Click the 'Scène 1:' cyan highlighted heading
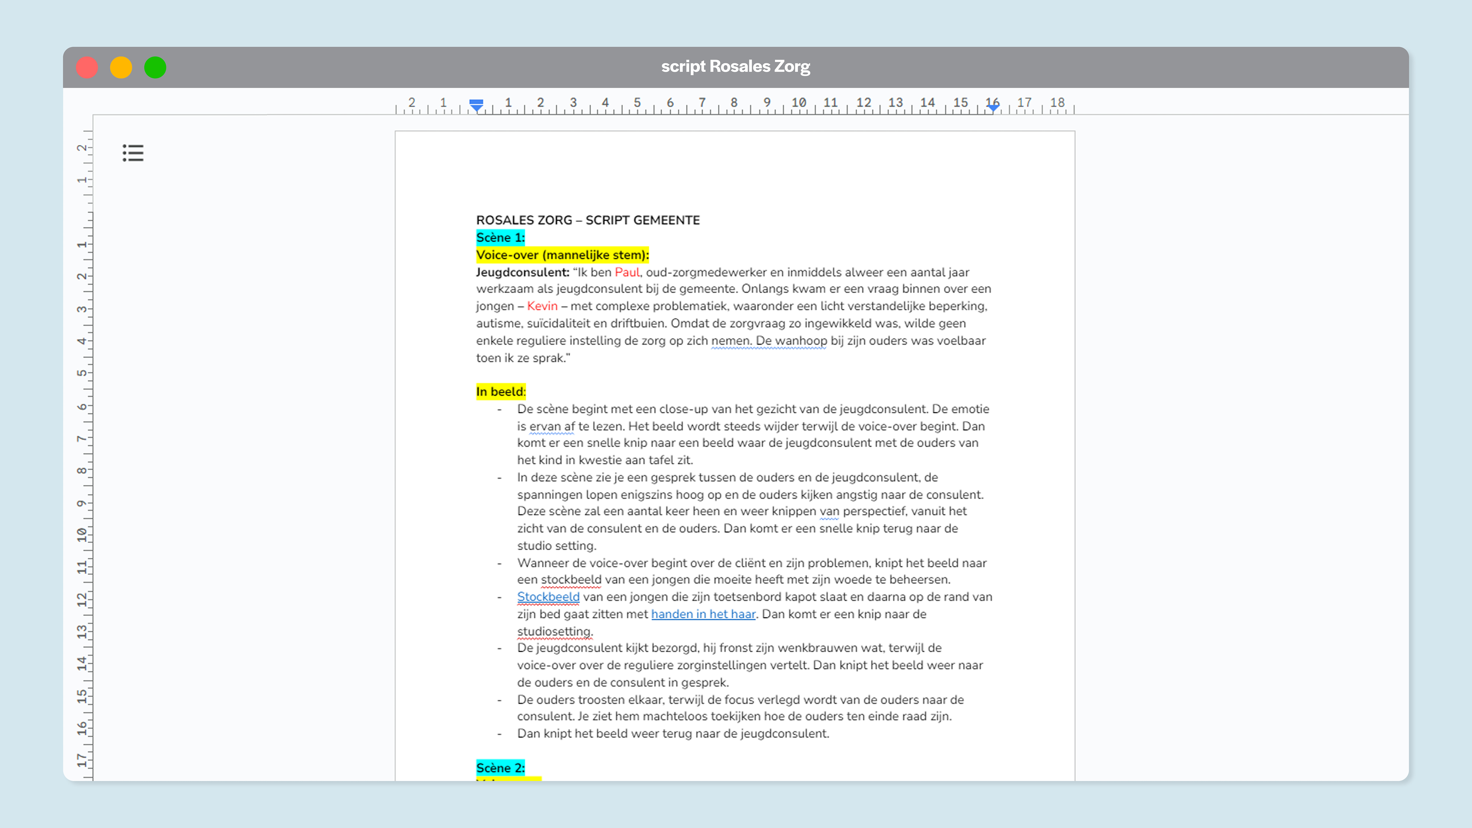Image resolution: width=1472 pixels, height=828 pixels. point(500,238)
